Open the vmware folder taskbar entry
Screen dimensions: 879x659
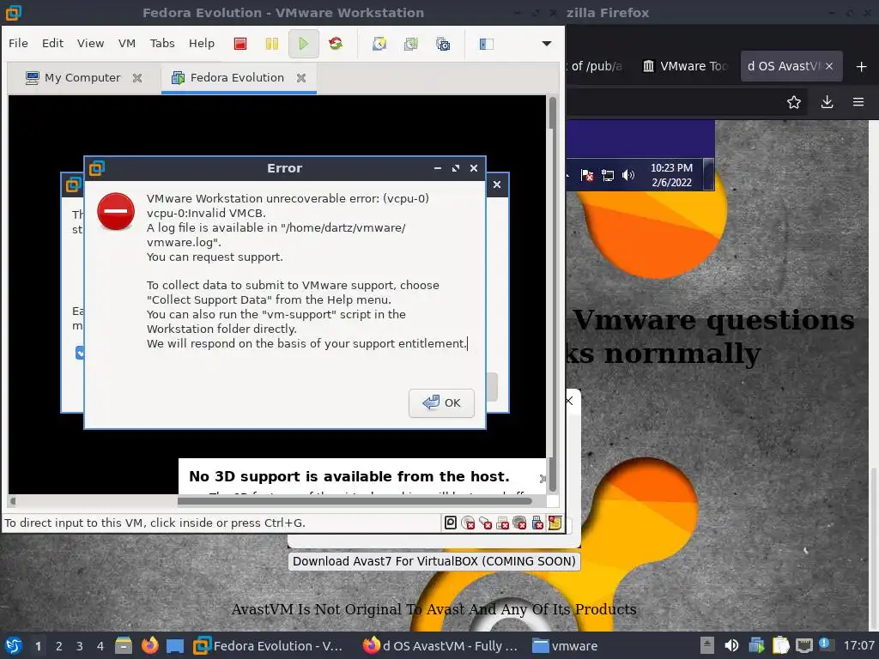[565, 646]
